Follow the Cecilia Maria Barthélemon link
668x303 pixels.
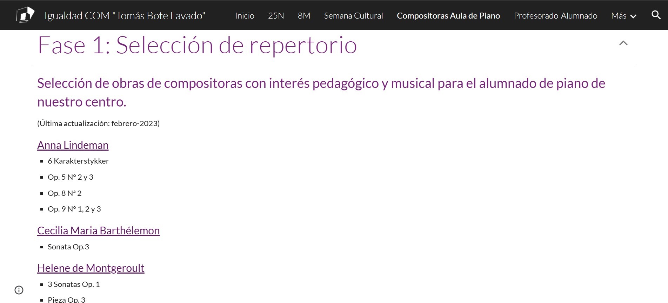pyautogui.click(x=98, y=230)
